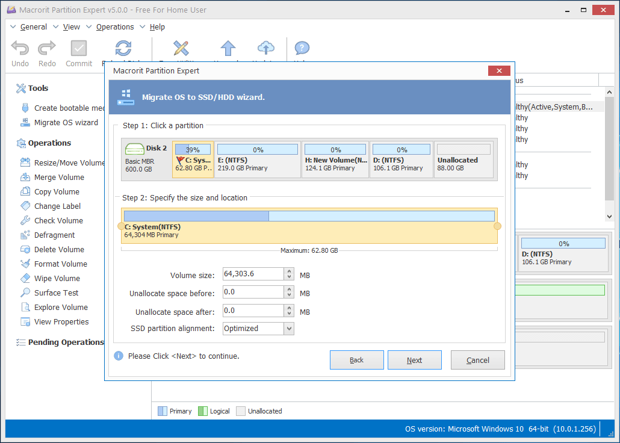Click the Surface Test magnifier icon
Screen dimensions: 620x443
pos(25,293)
